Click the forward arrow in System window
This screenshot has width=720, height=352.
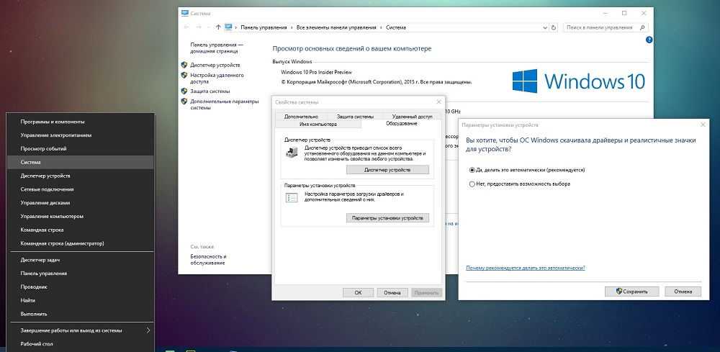[x=199, y=27]
